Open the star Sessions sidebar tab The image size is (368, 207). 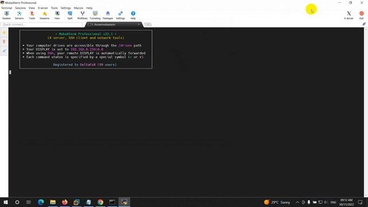4,33
